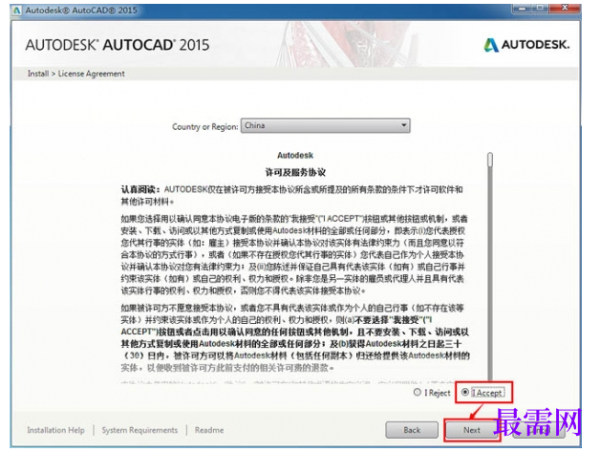This screenshot has width=600, height=452.
Task: Open the Installation Help link
Action: coord(55,430)
